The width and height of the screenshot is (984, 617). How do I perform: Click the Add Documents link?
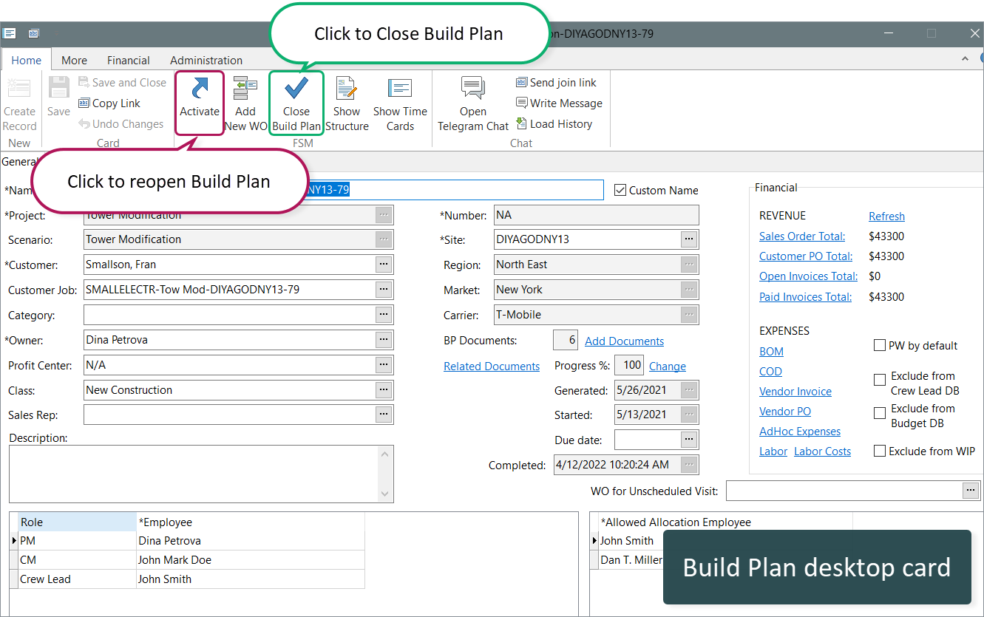pyautogui.click(x=625, y=341)
